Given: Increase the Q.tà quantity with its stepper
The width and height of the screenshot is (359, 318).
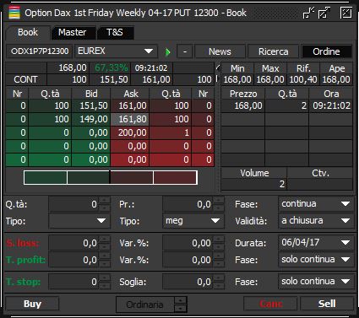Looking at the screenshot, I should point(105,201).
